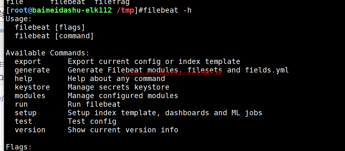
Task: Click the 'version' command name
Action: tap(30, 130)
